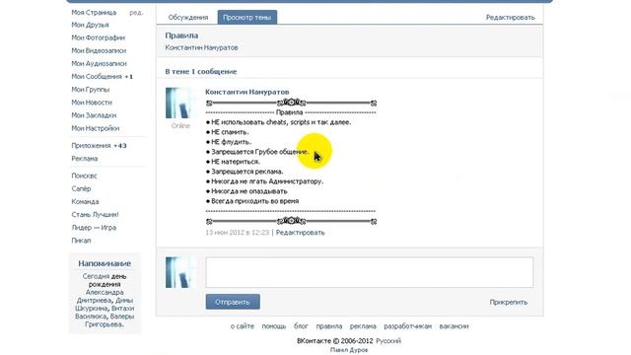Click the message author's avatar

[179, 103]
